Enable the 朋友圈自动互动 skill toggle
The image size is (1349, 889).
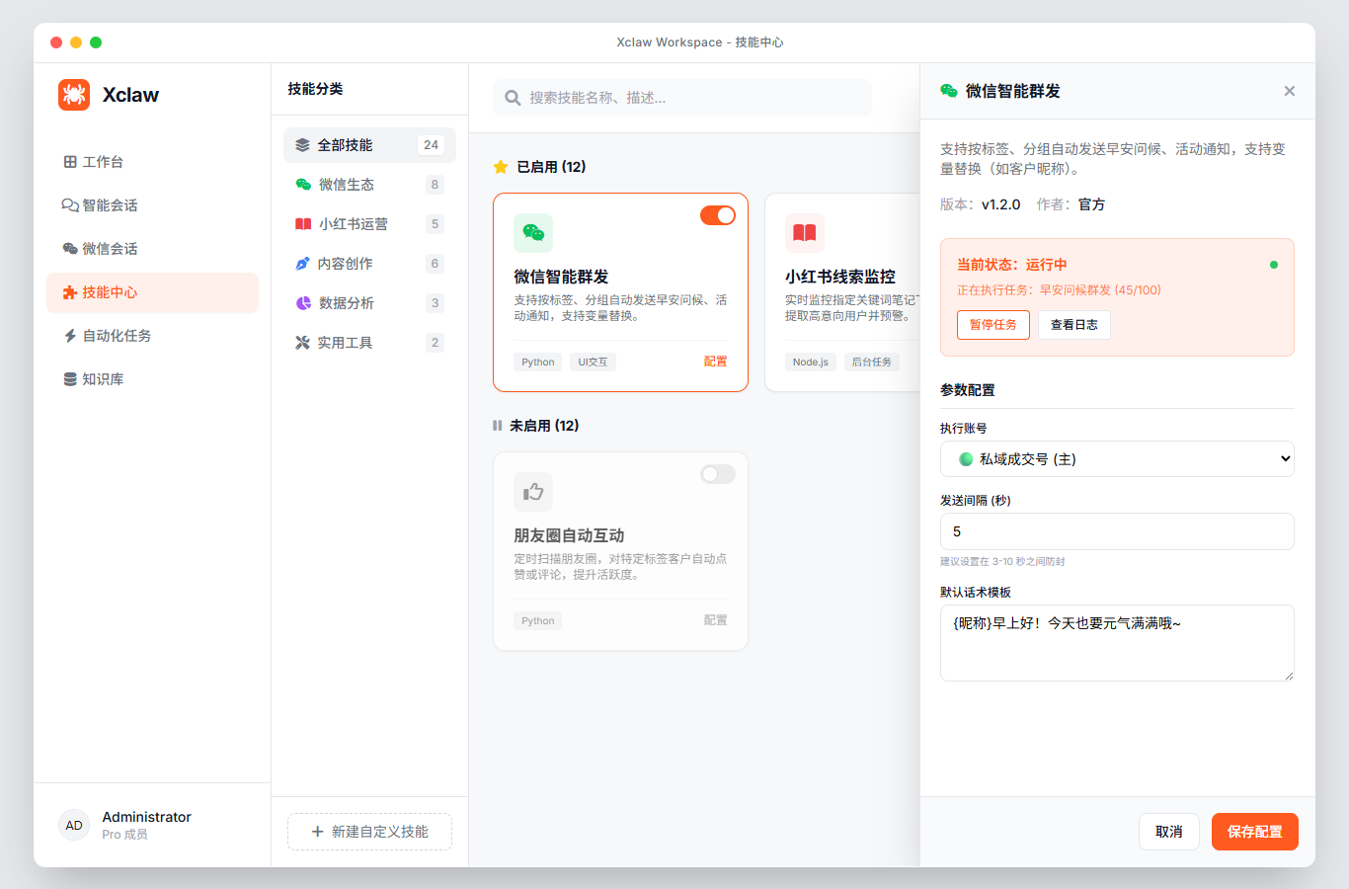(717, 474)
